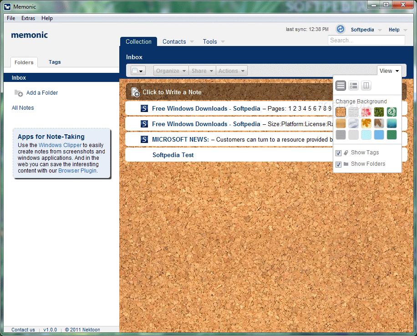The height and width of the screenshot is (336, 417).
Task: Choose the solid green dotted background
Action: [392, 135]
